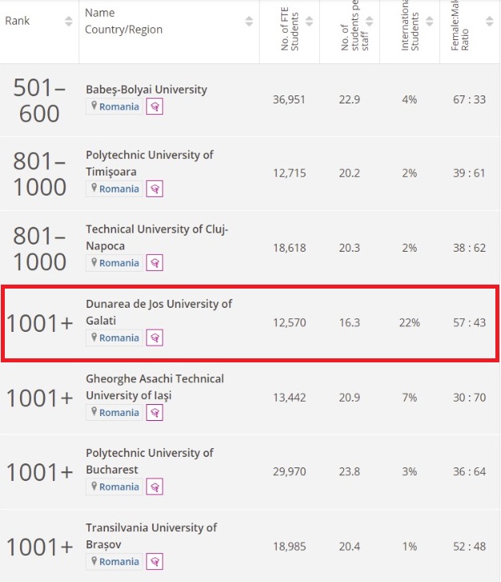This screenshot has width=501, height=582.
Task: Sort table by Rank column arrows
Action: [69, 21]
